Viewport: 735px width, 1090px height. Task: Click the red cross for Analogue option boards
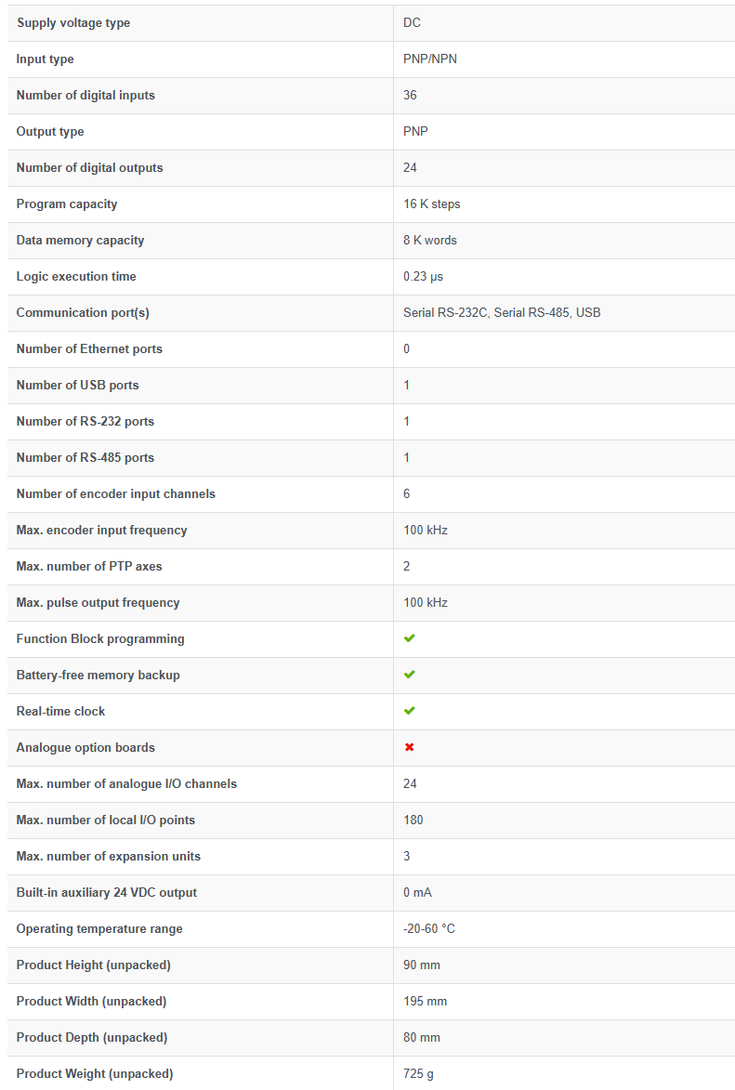click(410, 747)
